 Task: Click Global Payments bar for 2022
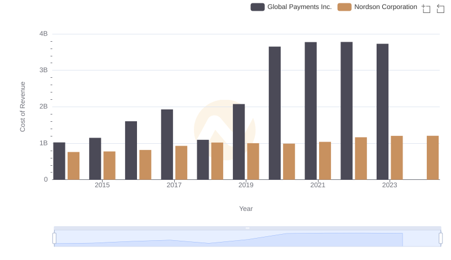coord(347,111)
